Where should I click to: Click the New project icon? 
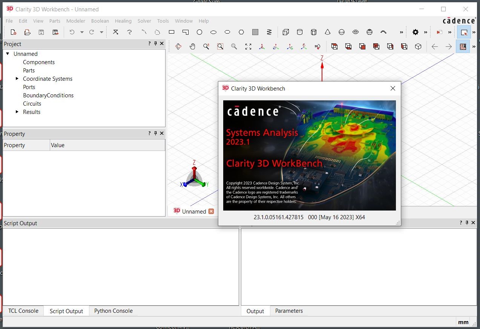(14, 32)
